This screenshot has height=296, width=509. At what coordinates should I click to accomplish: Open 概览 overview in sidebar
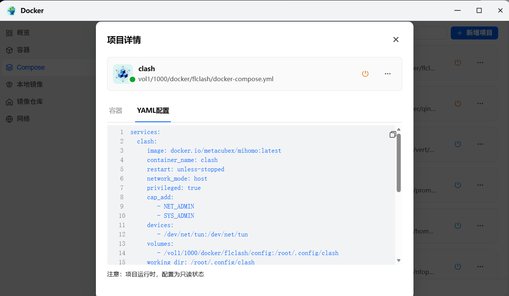[23, 33]
